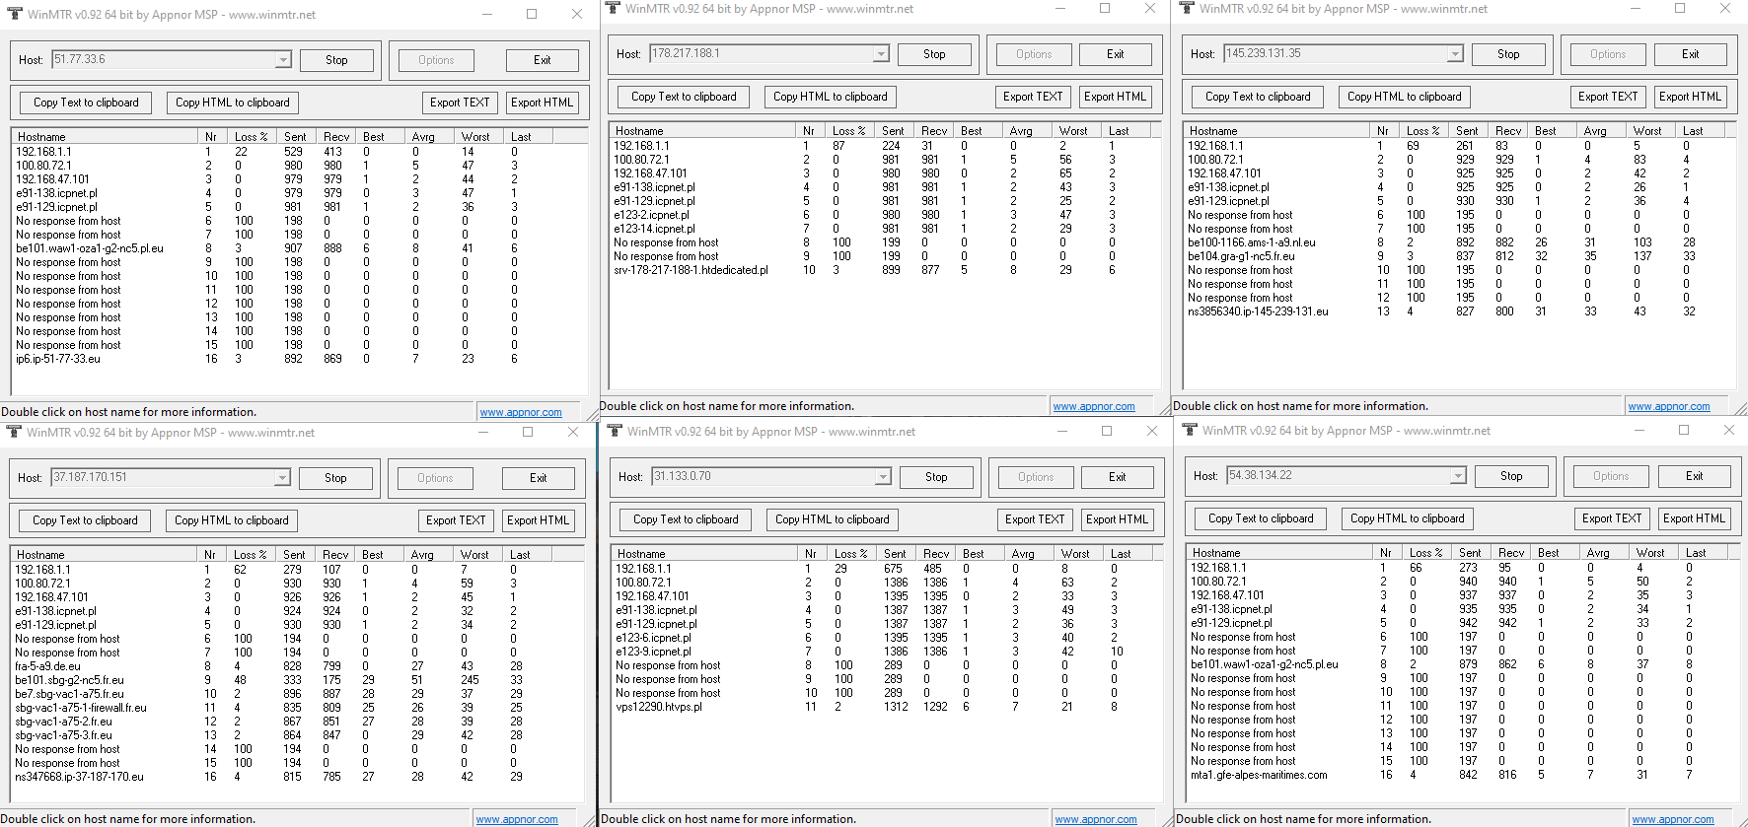The image size is (1748, 827).
Task: Expand the Host dropdown showing 31.133.0.70
Action: coord(883,477)
